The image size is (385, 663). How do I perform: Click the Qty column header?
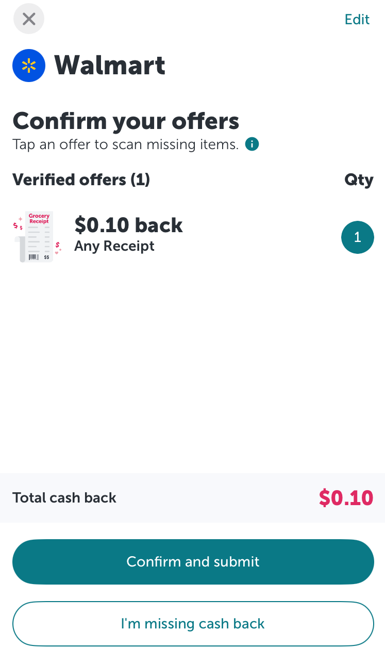pyautogui.click(x=359, y=180)
